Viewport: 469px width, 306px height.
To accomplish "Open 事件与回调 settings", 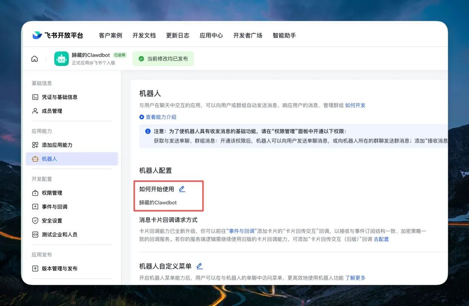I will [x=54, y=206].
